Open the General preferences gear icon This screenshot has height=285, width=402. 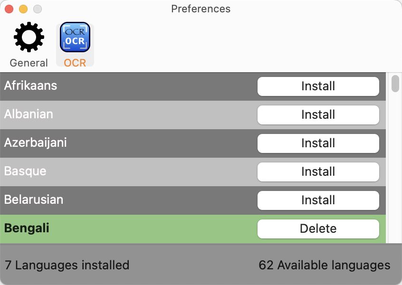(x=29, y=37)
